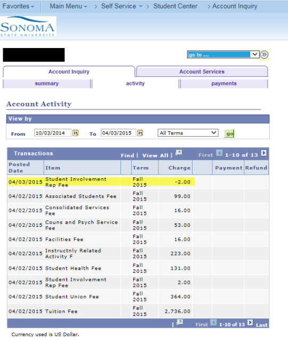Click the green go button
The width and height of the screenshot is (288, 340).
point(229,133)
